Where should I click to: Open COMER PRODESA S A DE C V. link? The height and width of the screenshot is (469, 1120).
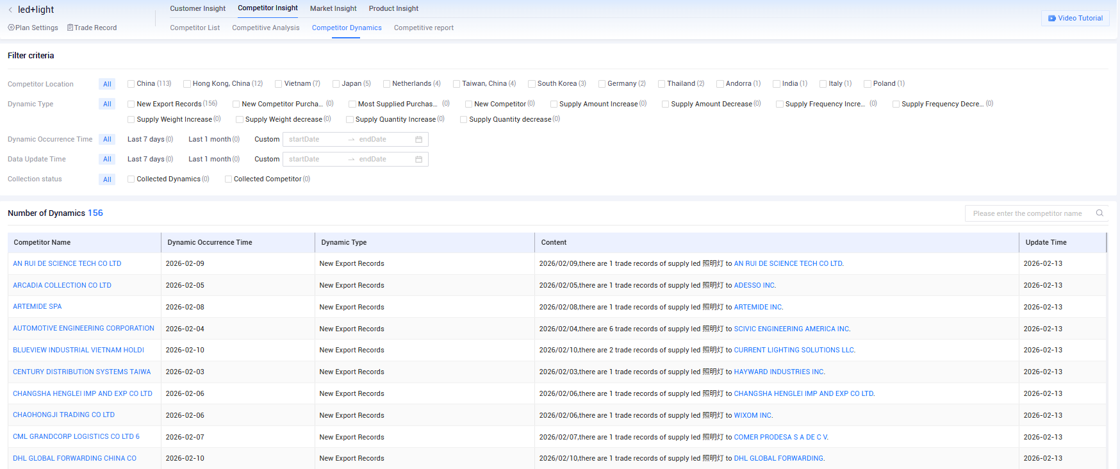pos(781,437)
